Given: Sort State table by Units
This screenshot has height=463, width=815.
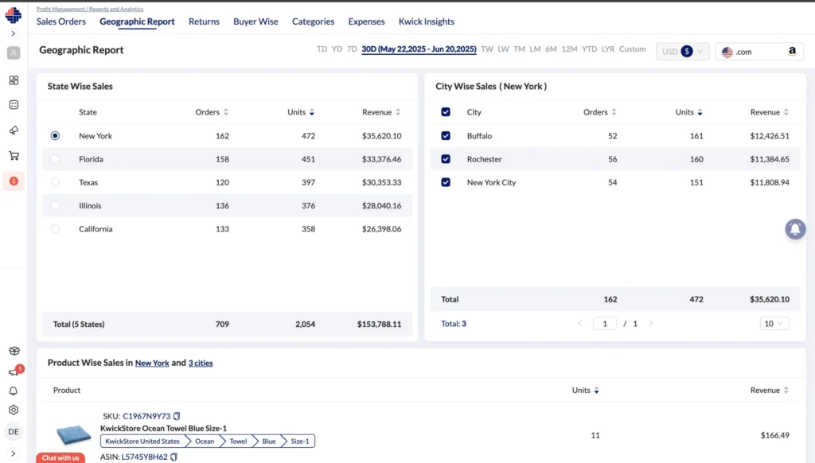Looking at the screenshot, I should click(x=312, y=112).
